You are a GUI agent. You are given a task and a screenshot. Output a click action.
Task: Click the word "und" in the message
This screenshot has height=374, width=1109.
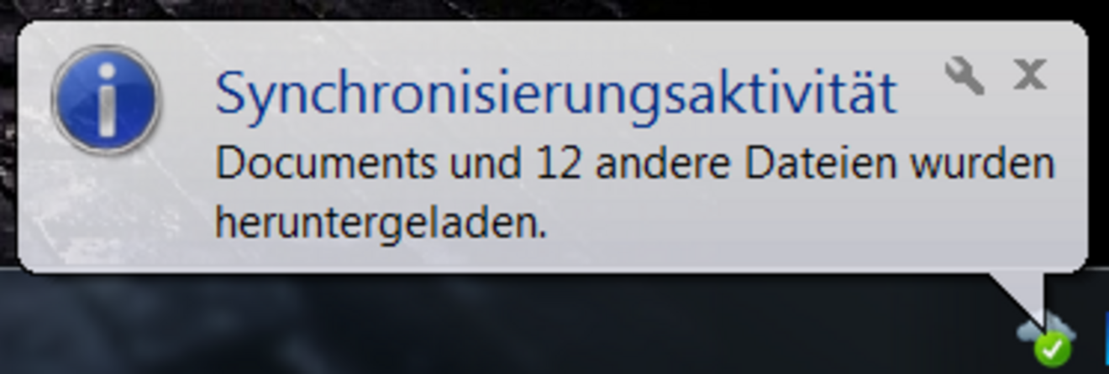pos(486,164)
